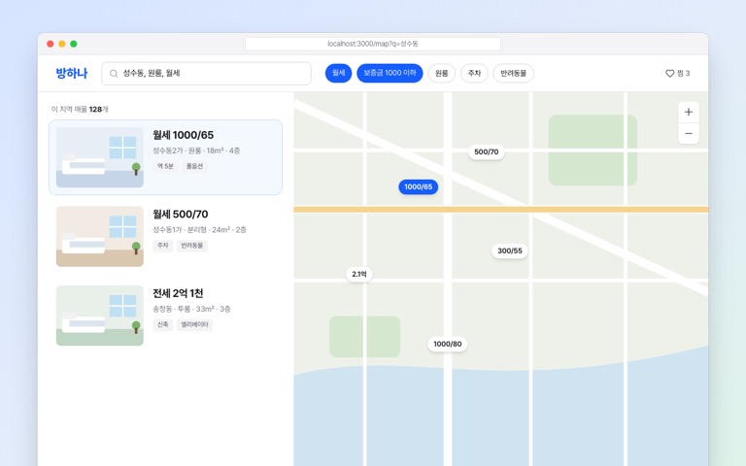Enable the 주차 filter chip in header

[x=474, y=73]
